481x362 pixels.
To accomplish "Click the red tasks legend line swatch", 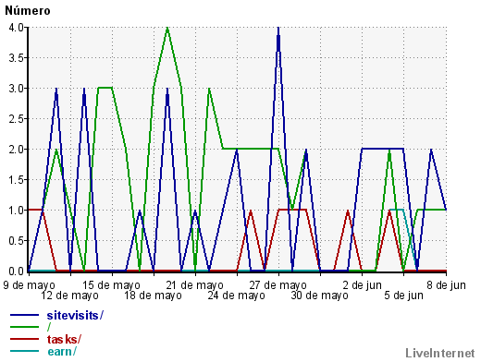I will [25, 339].
